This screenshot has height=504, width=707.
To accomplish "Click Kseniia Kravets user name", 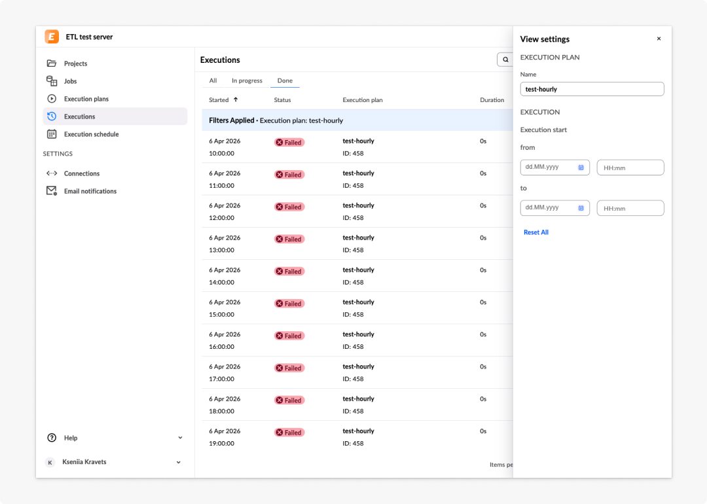I will pyautogui.click(x=84, y=461).
